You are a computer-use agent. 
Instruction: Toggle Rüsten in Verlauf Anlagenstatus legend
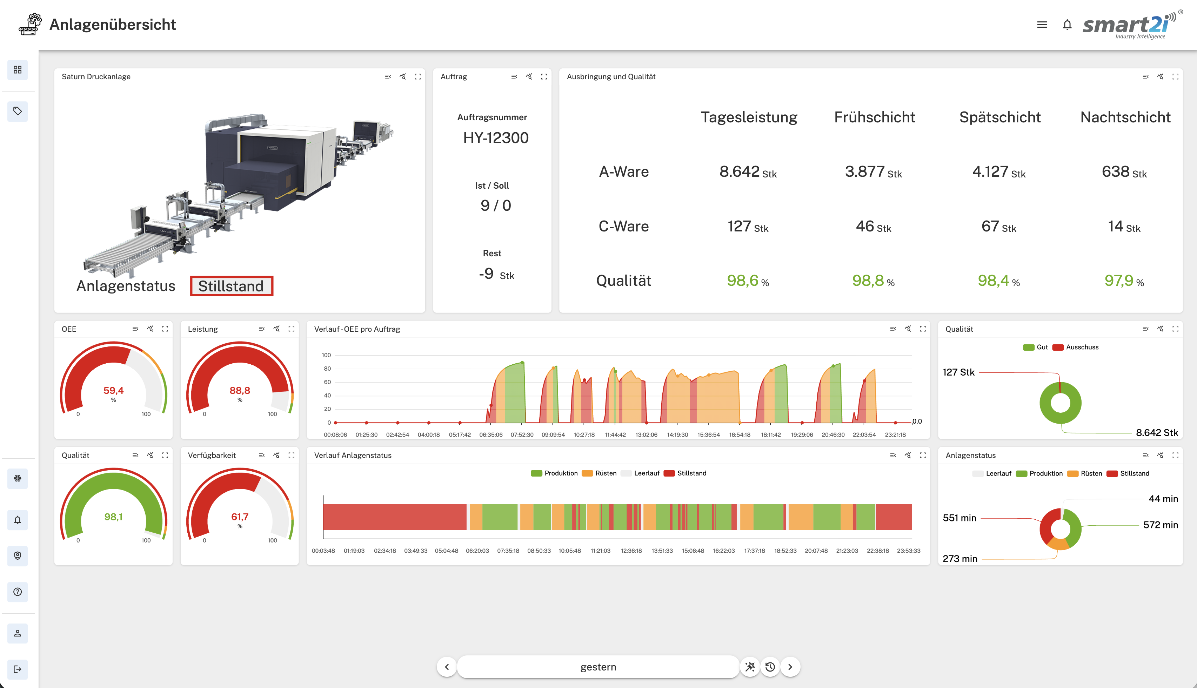[599, 473]
